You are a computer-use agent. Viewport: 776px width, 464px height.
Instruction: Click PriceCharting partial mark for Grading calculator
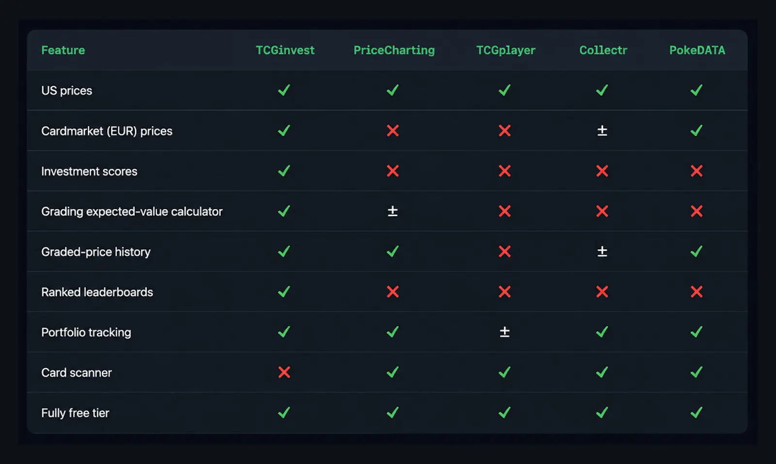[393, 211]
